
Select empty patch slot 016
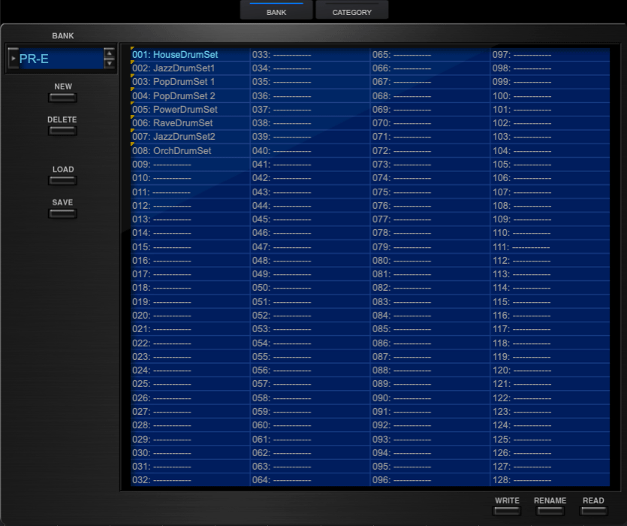190,261
